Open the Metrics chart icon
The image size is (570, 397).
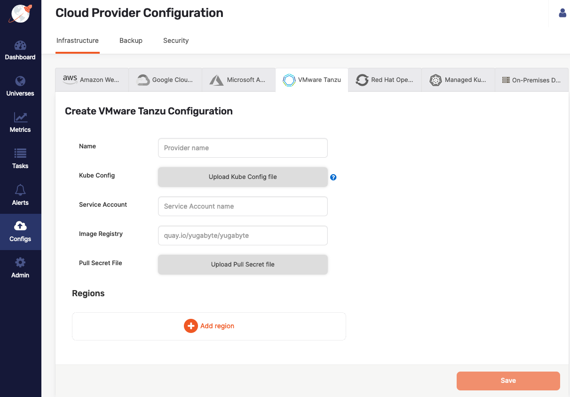[x=20, y=117]
